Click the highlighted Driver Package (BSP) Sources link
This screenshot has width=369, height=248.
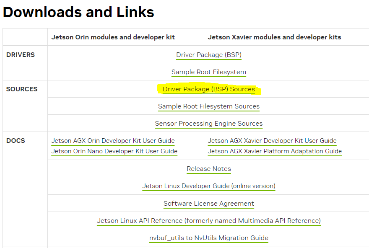(x=209, y=89)
